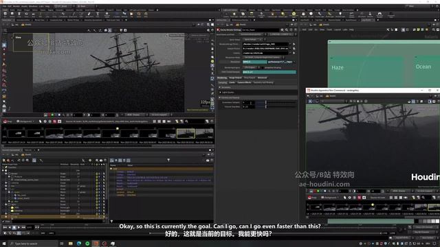Viewport: 440px width, 247px height.
Task: Select the Font shelf tool
Action: (x=98, y=14)
